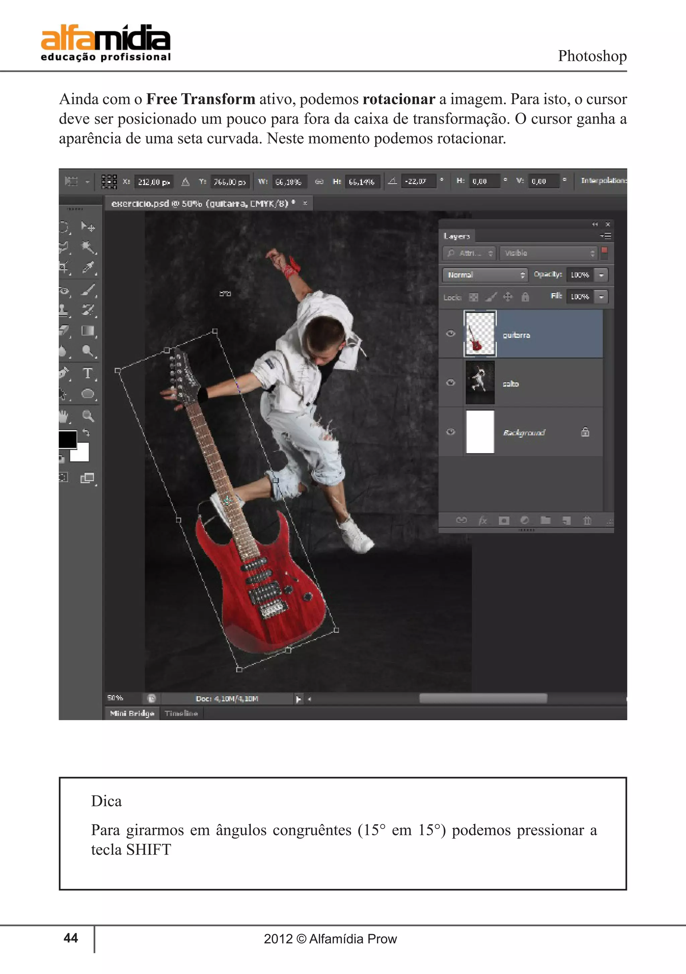Select the Path Selection tool
This screenshot has height=974, width=686.
pos(64,394)
